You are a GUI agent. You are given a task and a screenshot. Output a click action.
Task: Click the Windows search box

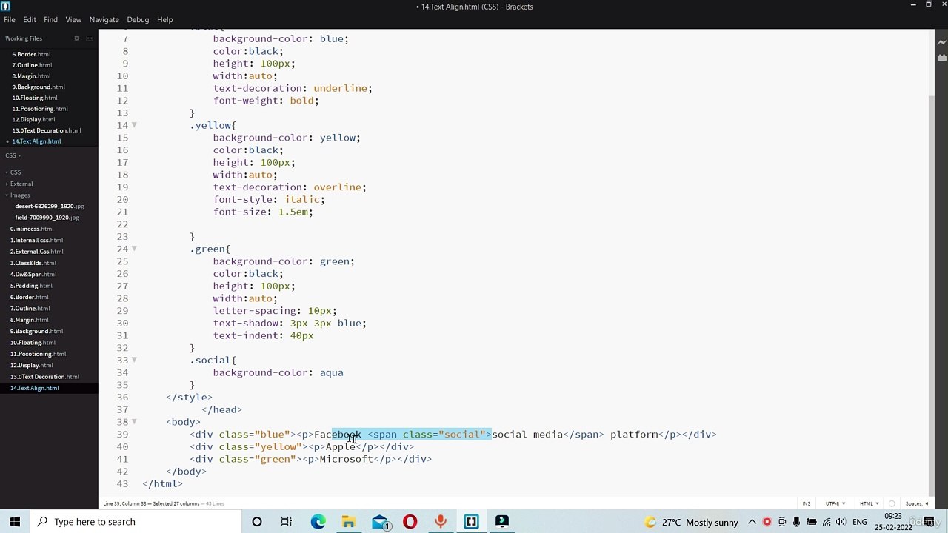[x=133, y=522]
